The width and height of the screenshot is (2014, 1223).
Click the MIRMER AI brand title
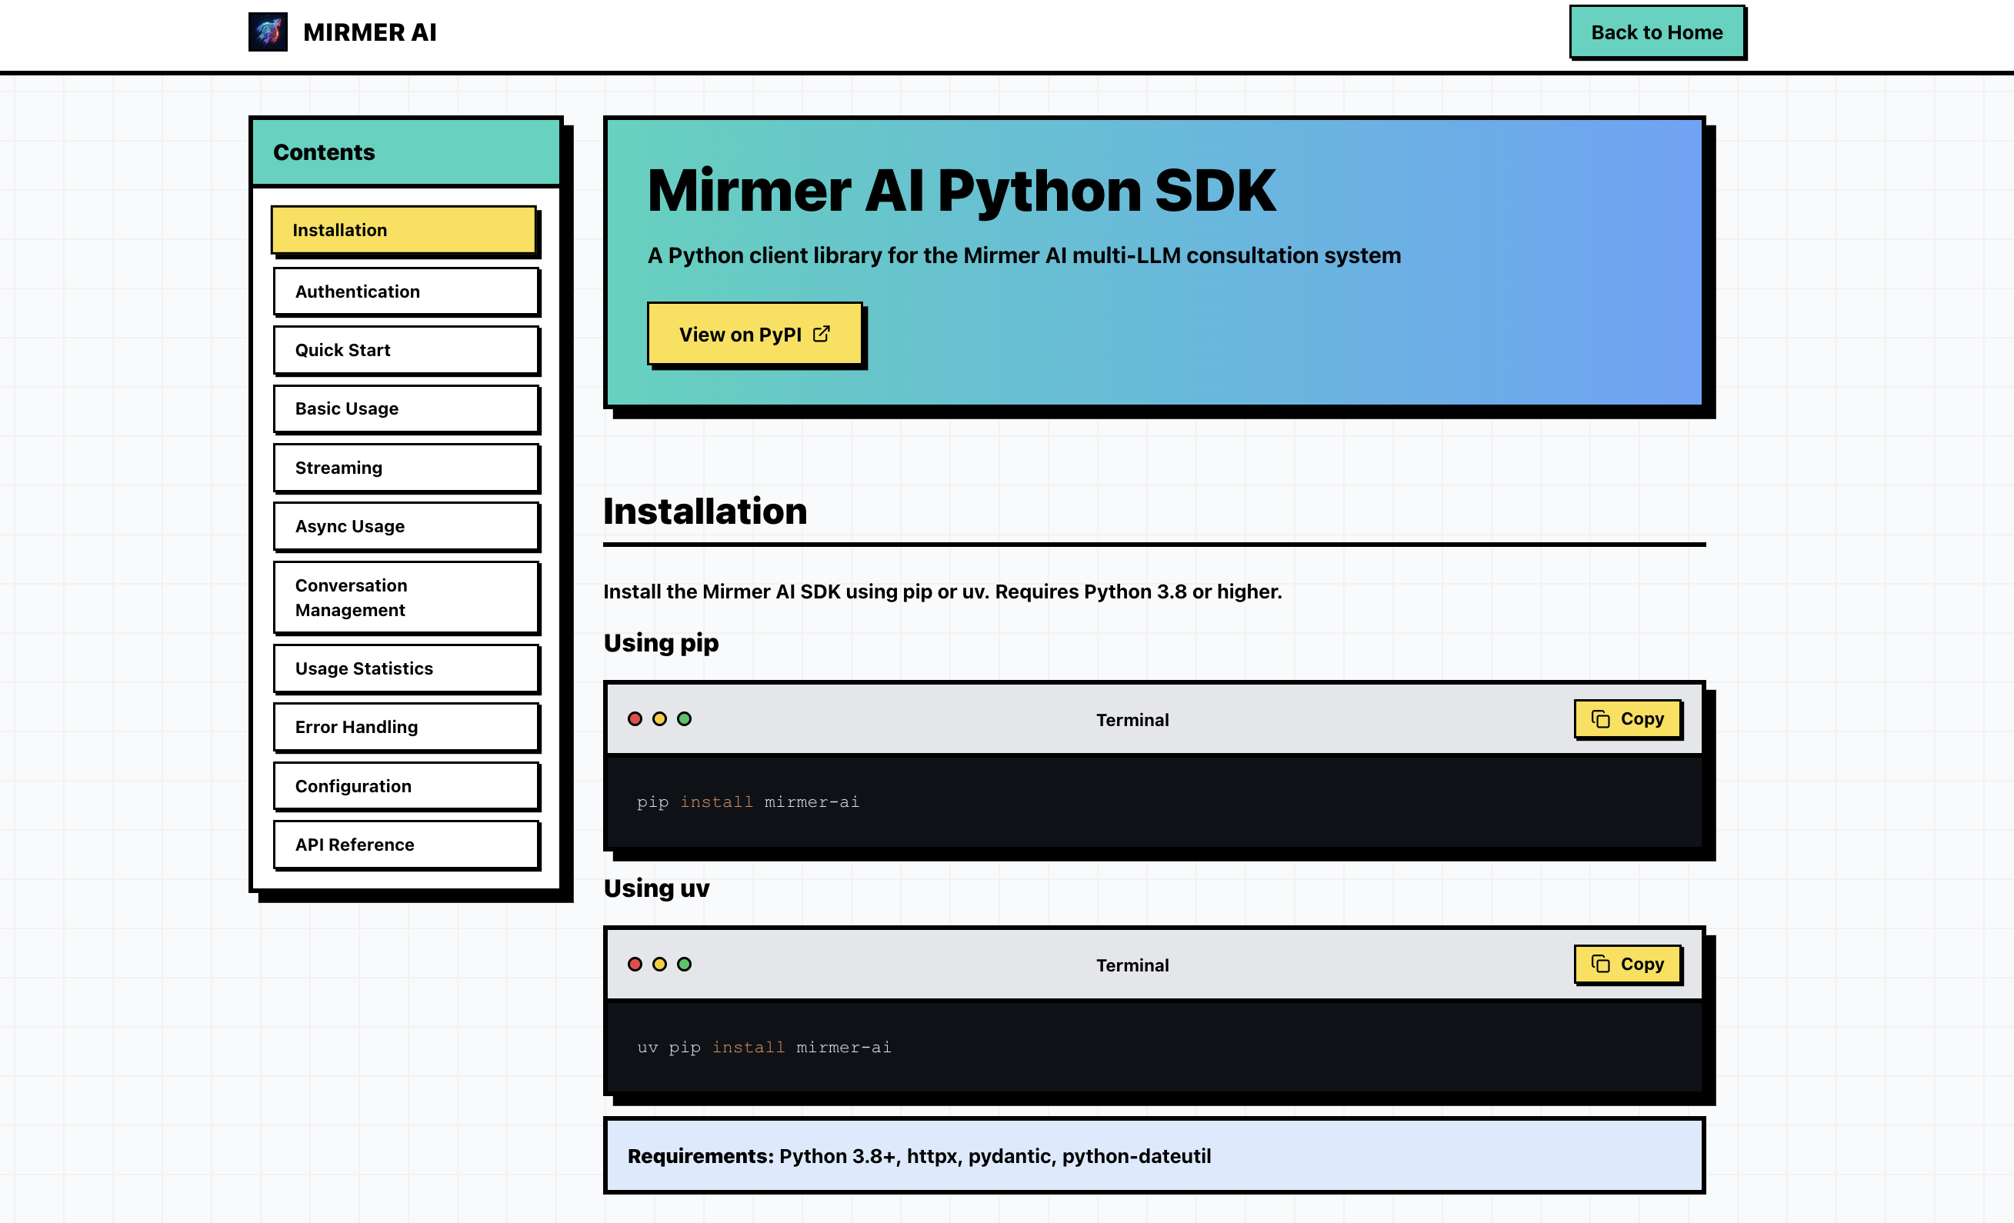[369, 32]
